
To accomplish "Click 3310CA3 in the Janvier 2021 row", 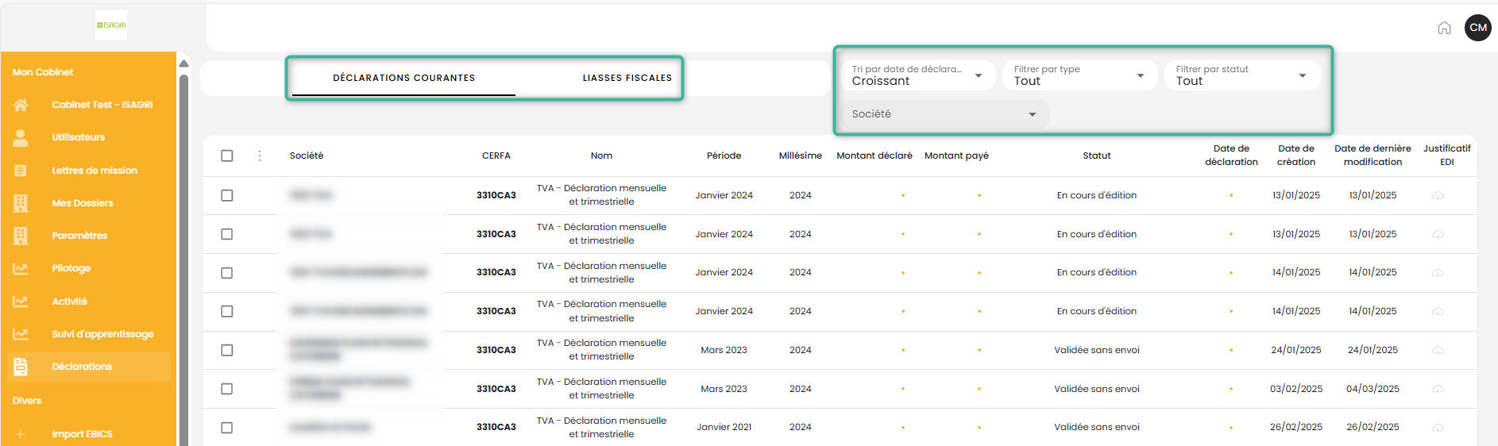I will pos(496,427).
